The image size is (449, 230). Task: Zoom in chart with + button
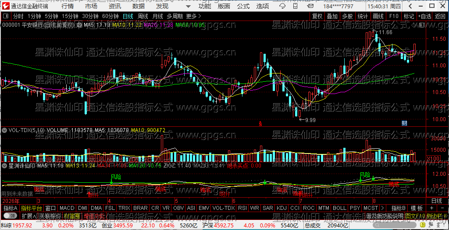(431, 208)
